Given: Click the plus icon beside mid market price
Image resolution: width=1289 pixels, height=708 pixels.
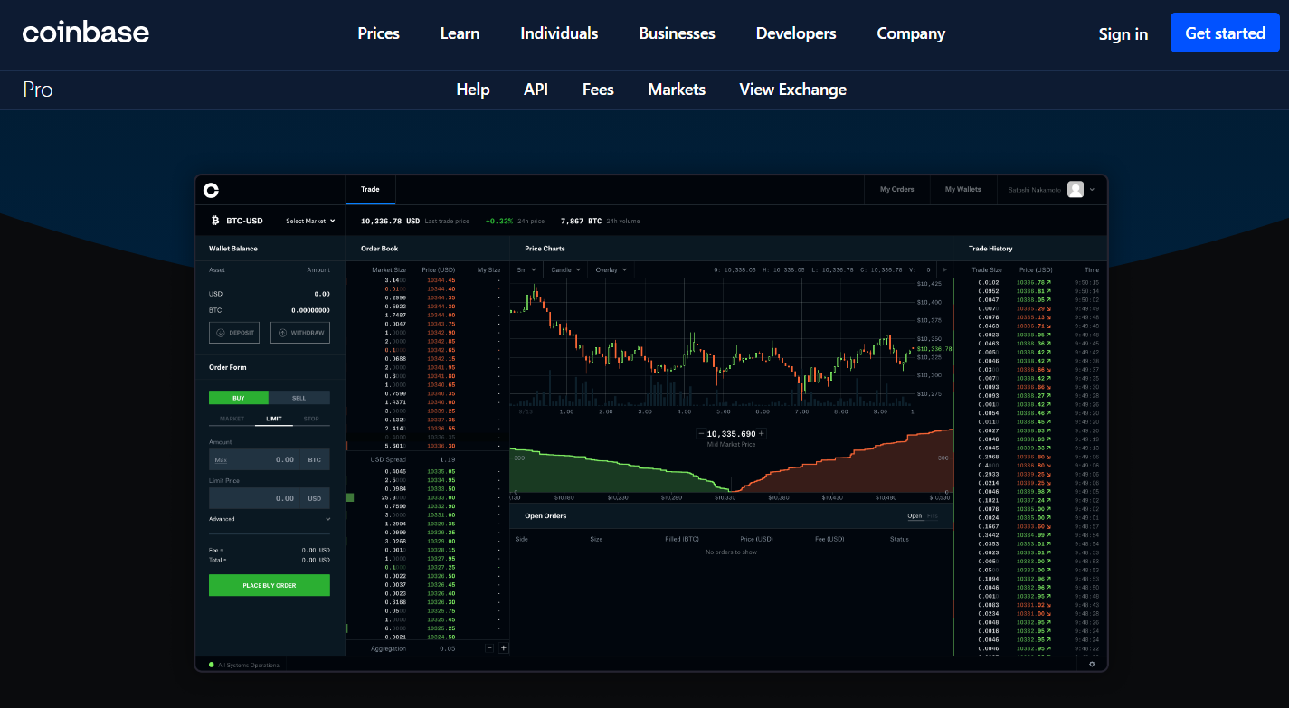Looking at the screenshot, I should pyautogui.click(x=761, y=434).
